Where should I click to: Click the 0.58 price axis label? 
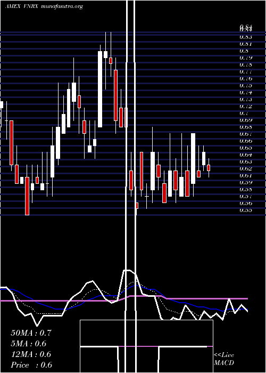pyautogui.click(x=246, y=189)
